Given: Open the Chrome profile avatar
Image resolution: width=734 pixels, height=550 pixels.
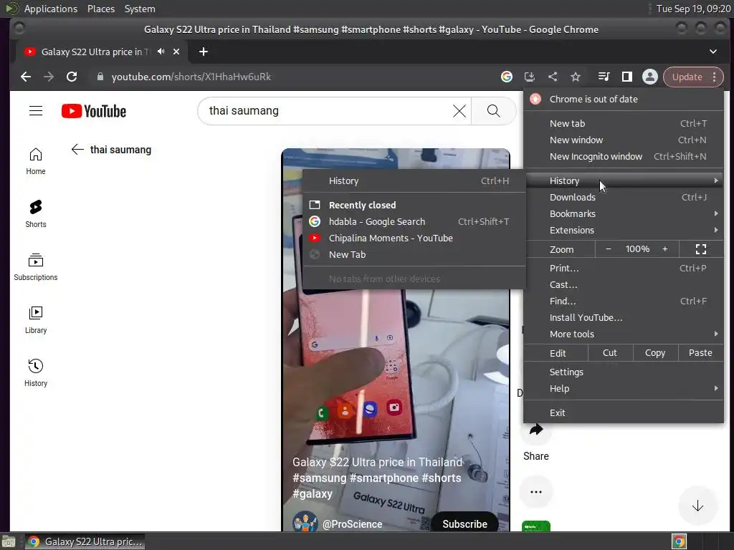Looking at the screenshot, I should tap(649, 77).
